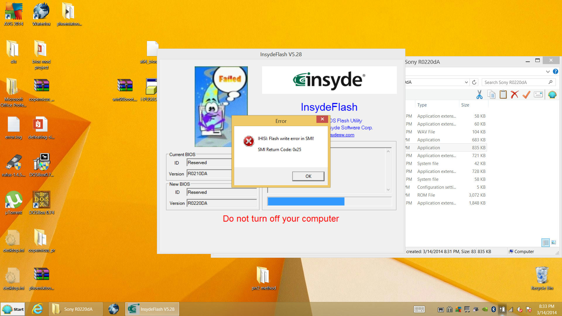The height and width of the screenshot is (316, 562).
Task: Open the Explorer Help question mark
Action: 555,71
